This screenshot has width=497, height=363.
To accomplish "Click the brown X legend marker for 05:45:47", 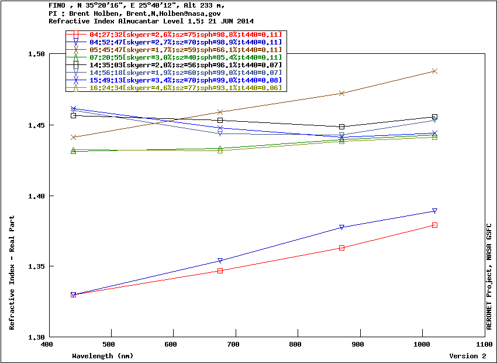I will (77, 50).
